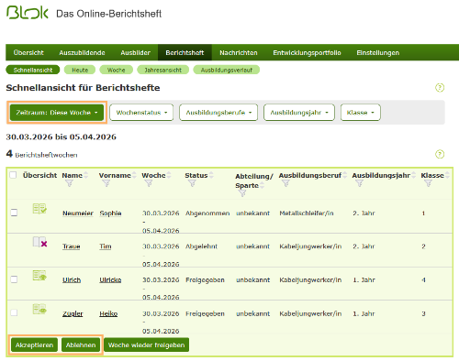
Task: Sort table by Name arrows
Action: click(x=86, y=175)
